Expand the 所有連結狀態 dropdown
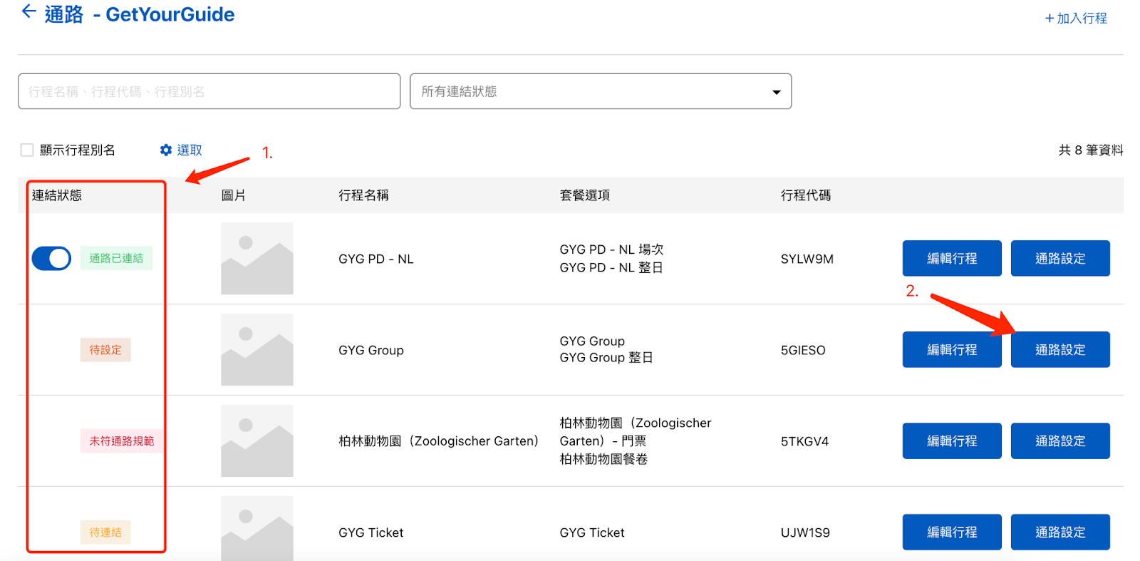The height and width of the screenshot is (561, 1140). pyautogui.click(x=601, y=91)
